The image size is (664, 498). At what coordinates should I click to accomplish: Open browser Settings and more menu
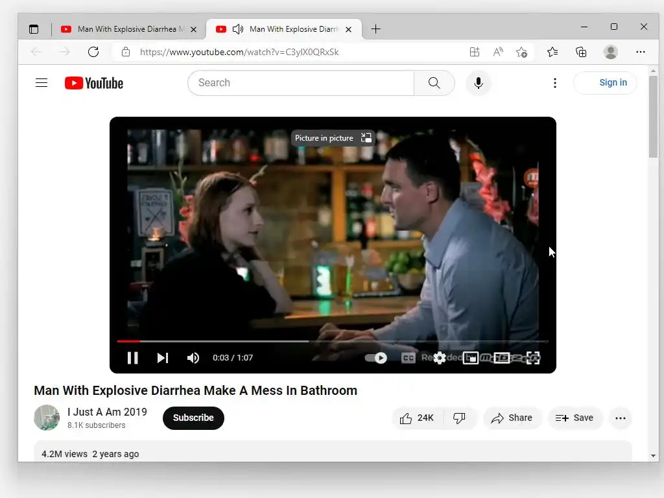tap(640, 52)
